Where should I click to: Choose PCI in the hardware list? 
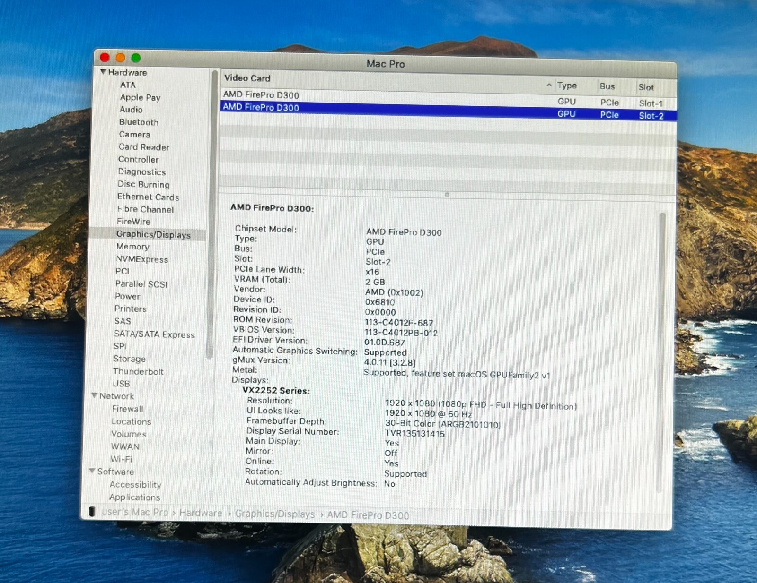pyautogui.click(x=123, y=271)
